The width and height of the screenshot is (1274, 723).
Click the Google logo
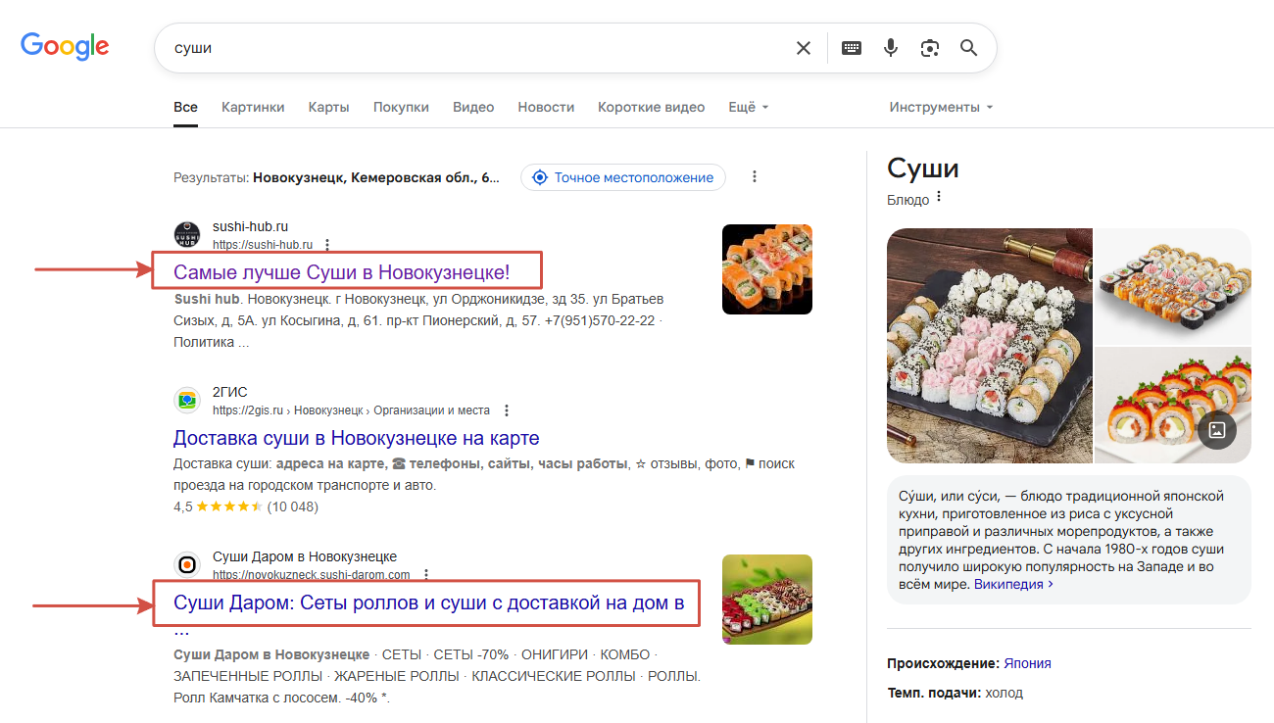(65, 46)
